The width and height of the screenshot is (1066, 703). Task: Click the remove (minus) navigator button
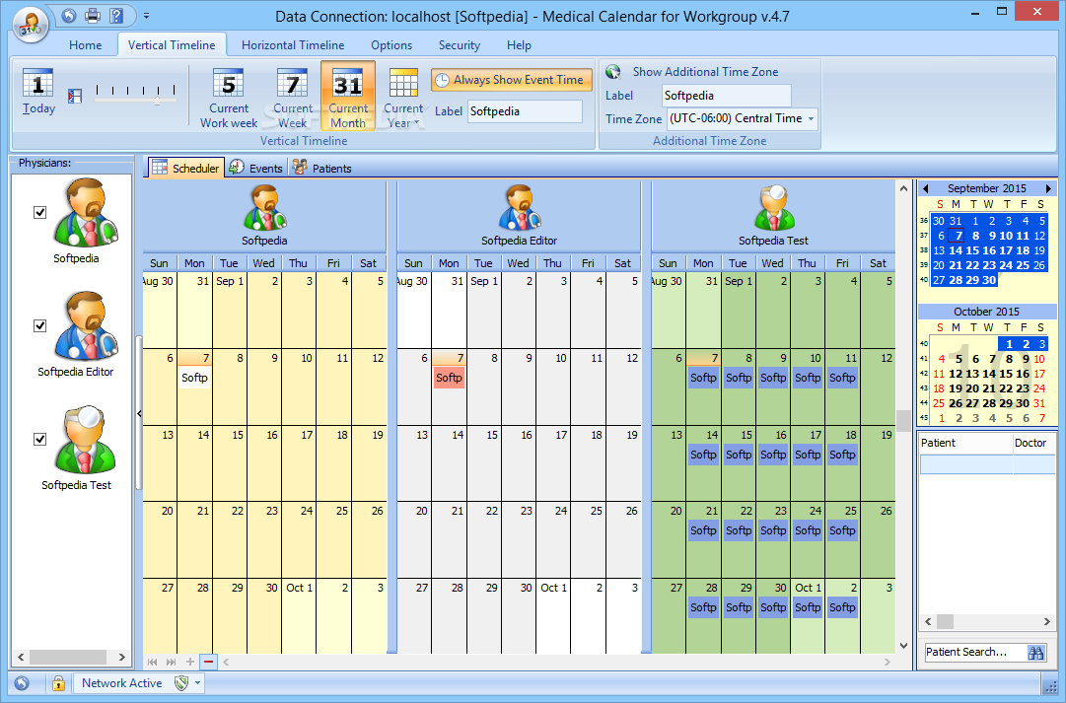[208, 662]
